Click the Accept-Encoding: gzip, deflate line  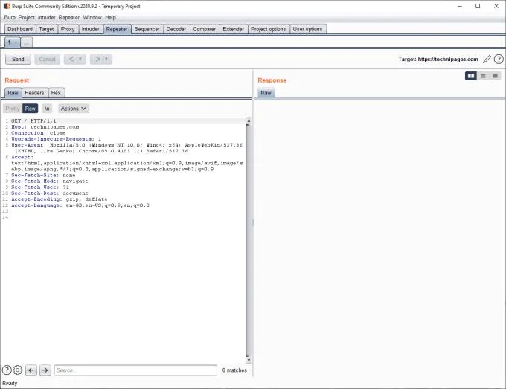pyautogui.click(x=60, y=199)
